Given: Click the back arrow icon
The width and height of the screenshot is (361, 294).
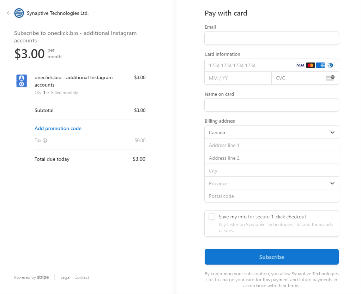Looking at the screenshot, I should [x=9, y=13].
